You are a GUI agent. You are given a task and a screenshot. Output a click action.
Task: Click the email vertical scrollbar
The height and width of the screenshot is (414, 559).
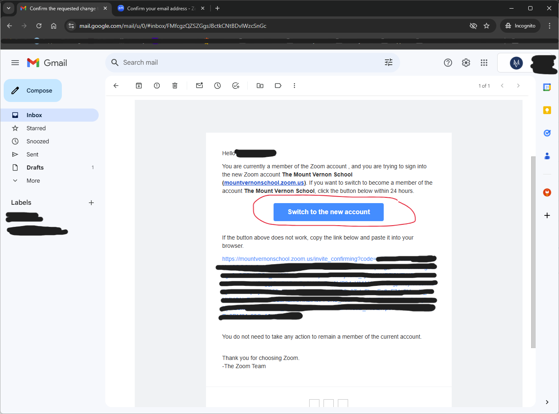click(x=533, y=252)
